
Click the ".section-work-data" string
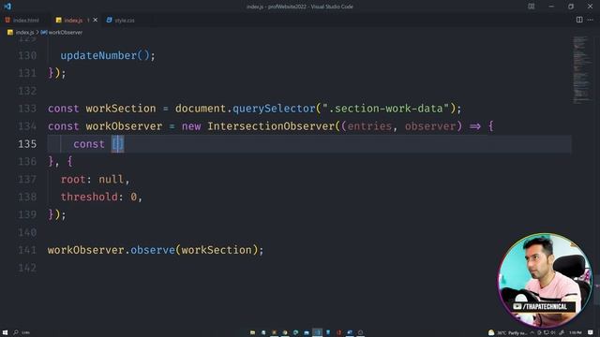(x=385, y=109)
